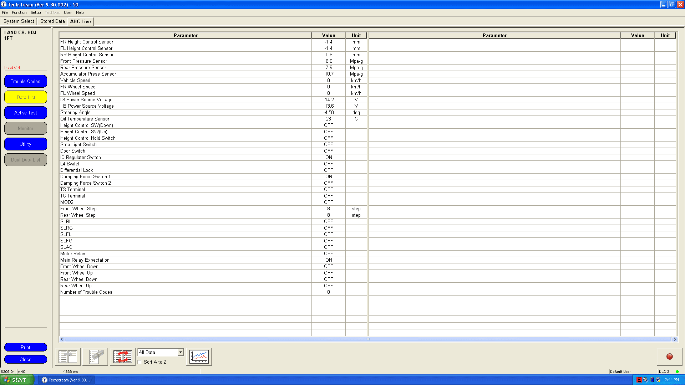
Task: Click the Techstream title bar icon
Action: [x=4, y=4]
